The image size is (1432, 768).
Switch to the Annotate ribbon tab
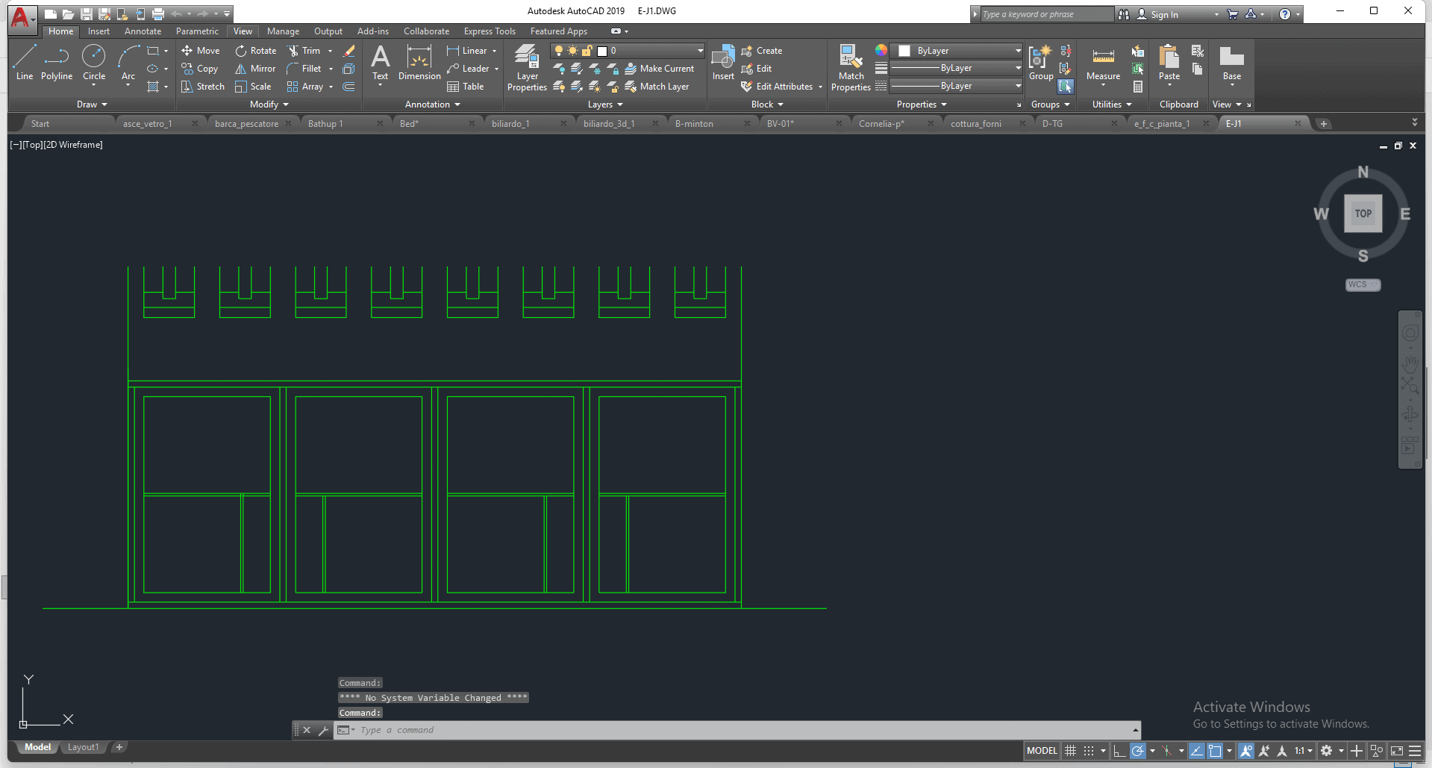coord(143,31)
